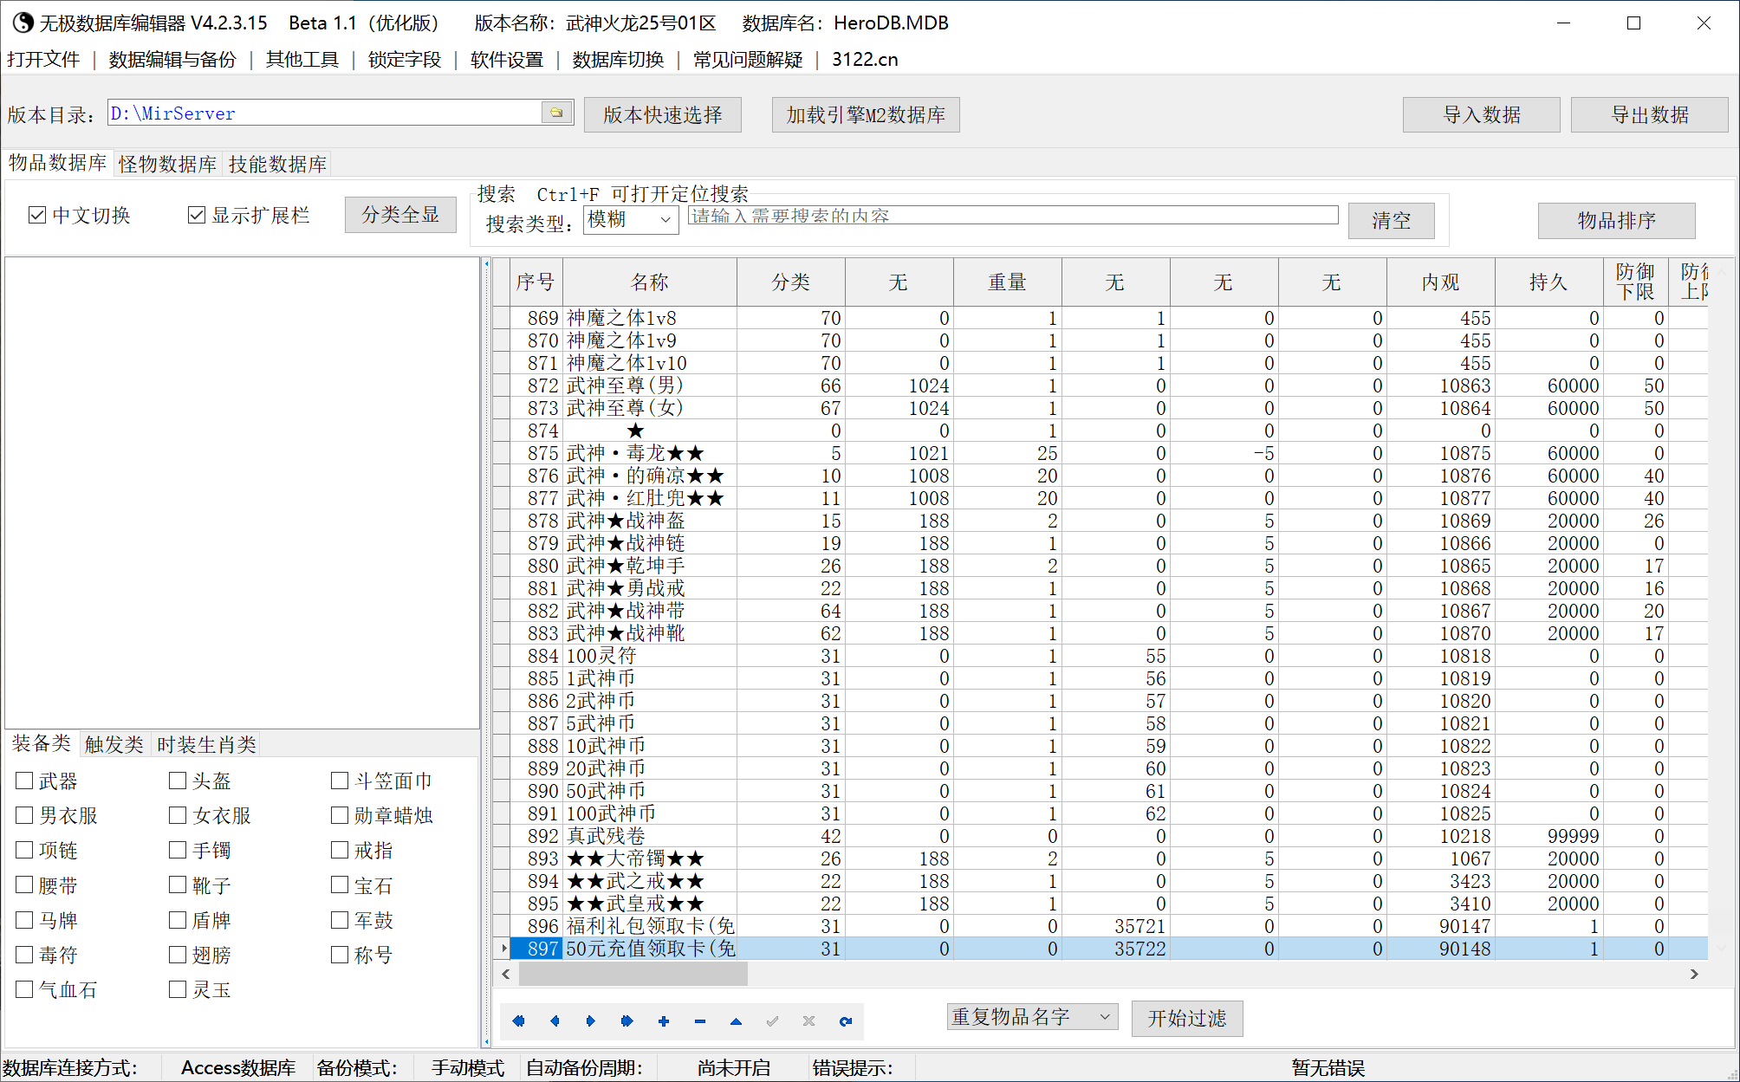Switch to the 触发类 tab

pos(114,744)
